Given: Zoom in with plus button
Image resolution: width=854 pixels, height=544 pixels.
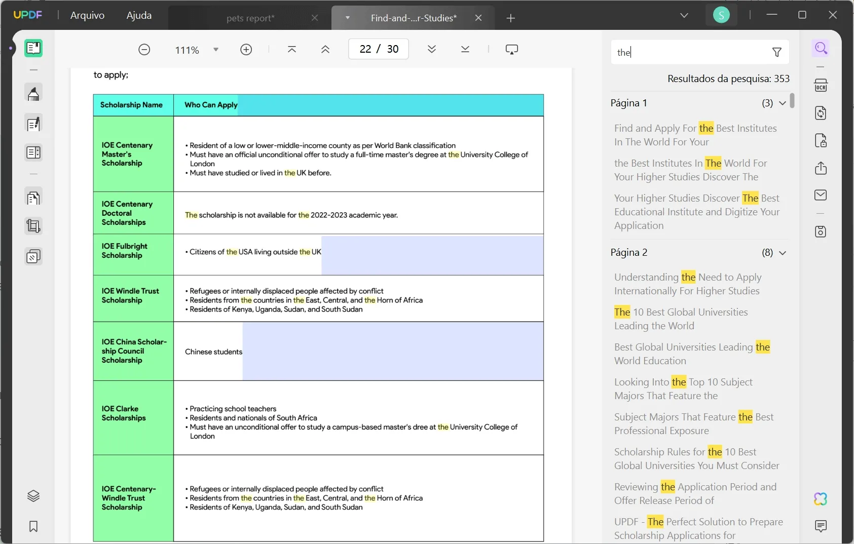Looking at the screenshot, I should coord(246,50).
